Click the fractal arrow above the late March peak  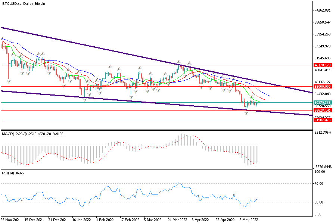point(179,61)
